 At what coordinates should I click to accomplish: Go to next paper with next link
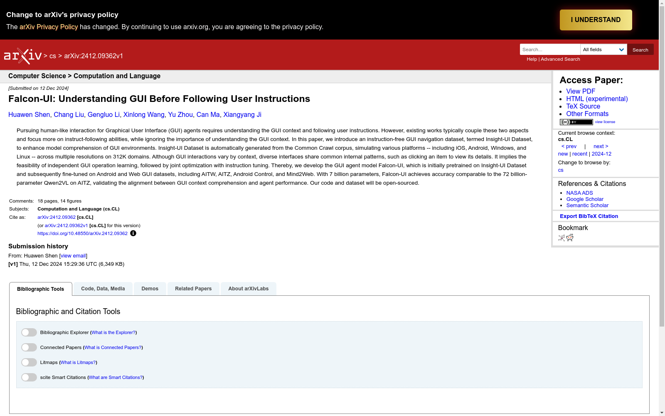tap(601, 146)
